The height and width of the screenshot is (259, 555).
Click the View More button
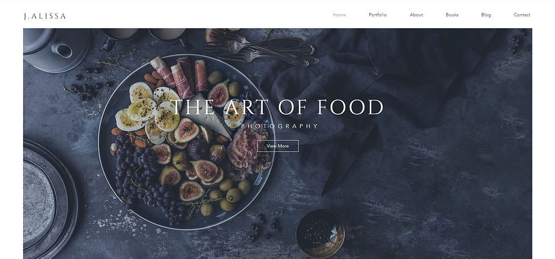click(x=278, y=146)
